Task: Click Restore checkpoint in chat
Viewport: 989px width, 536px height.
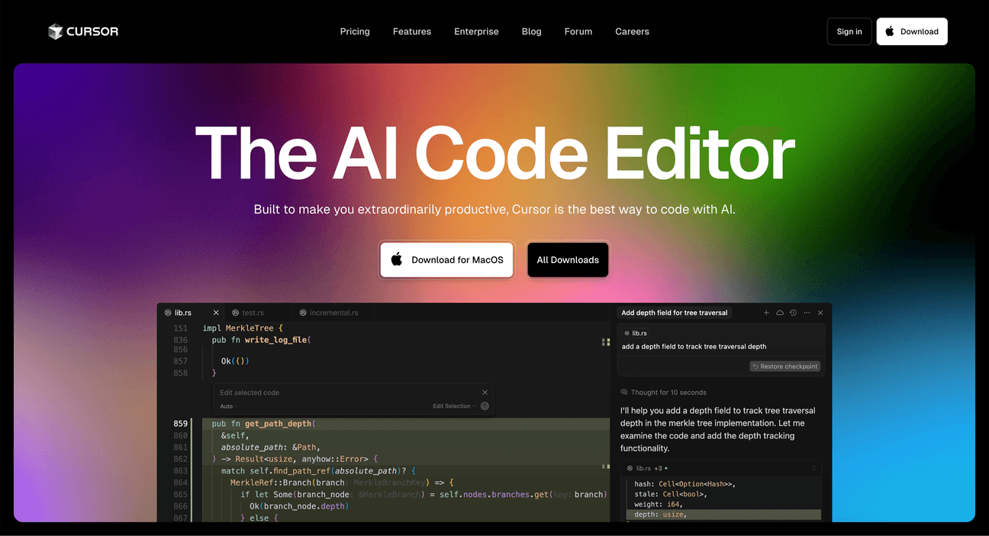Action: [x=784, y=367]
